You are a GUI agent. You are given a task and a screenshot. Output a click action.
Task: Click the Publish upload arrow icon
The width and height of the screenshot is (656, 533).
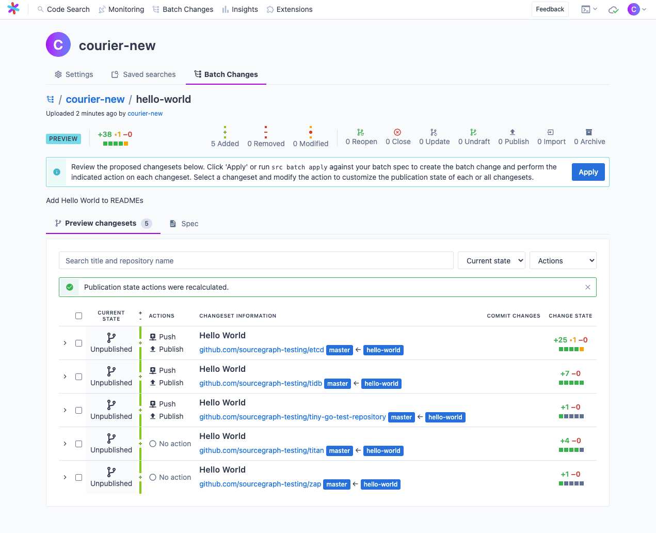[x=513, y=132]
